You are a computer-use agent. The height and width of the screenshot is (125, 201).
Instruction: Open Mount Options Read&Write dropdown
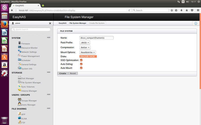tap(88, 52)
